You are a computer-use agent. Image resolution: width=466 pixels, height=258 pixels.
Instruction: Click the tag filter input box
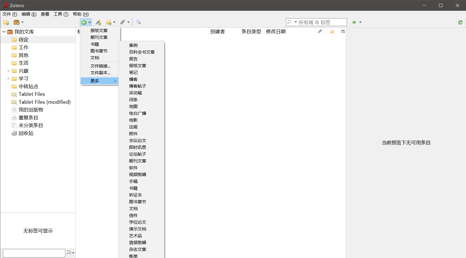coord(34,253)
